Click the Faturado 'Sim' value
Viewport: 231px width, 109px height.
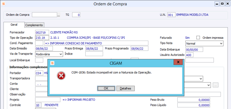(x=187, y=38)
